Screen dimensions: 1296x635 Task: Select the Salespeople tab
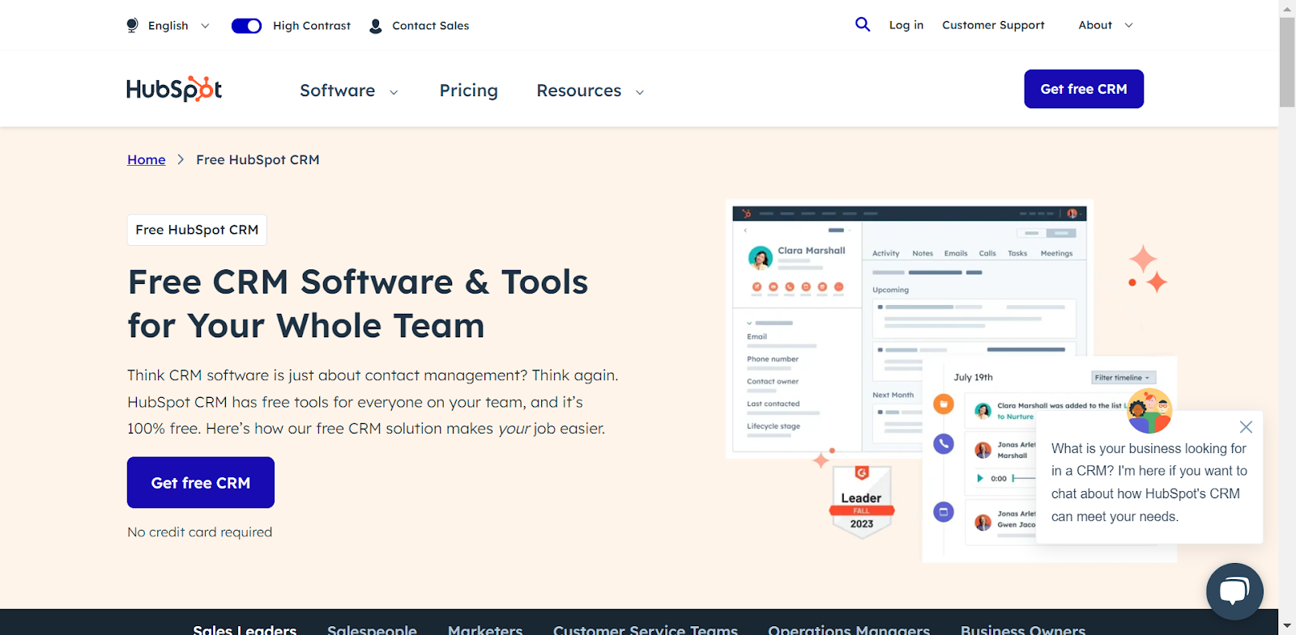372,629
